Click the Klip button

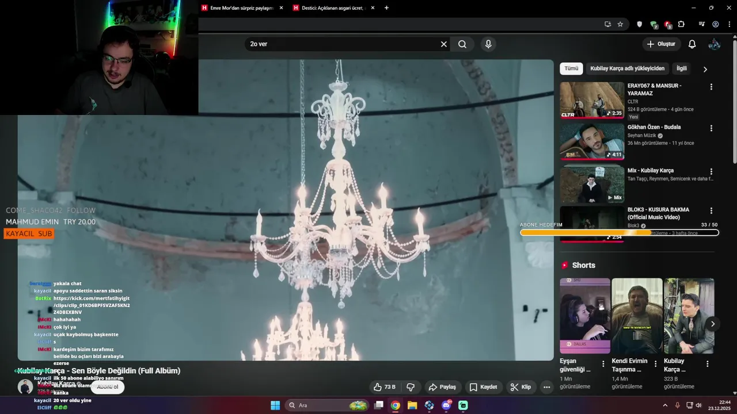[x=521, y=387]
